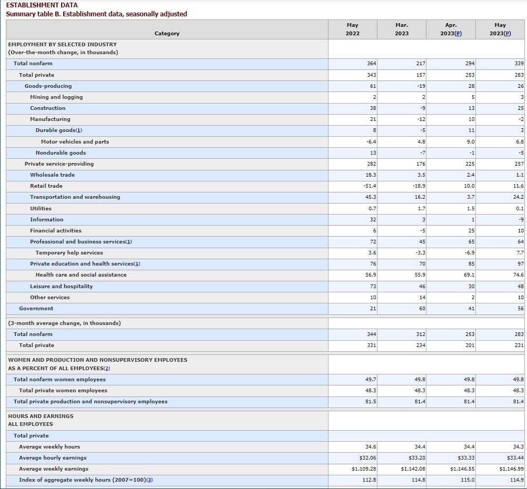Viewport: 527px width, 489px height.
Task: Click the $1,146.99 average weekly earnings cell
Action: pyautogui.click(x=511, y=469)
